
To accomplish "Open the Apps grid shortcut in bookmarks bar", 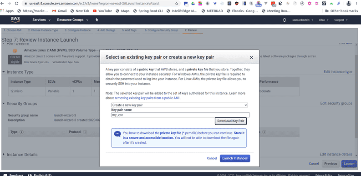I will click(x=7, y=11).
